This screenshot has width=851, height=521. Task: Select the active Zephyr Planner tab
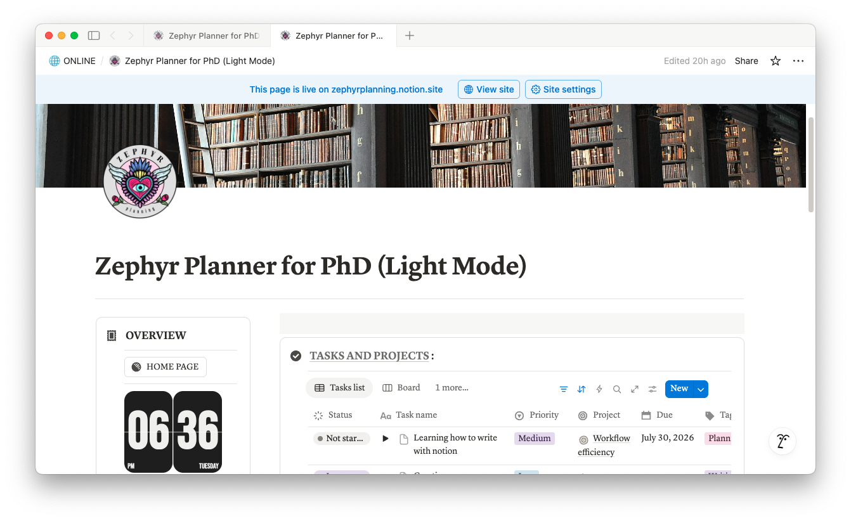(333, 35)
